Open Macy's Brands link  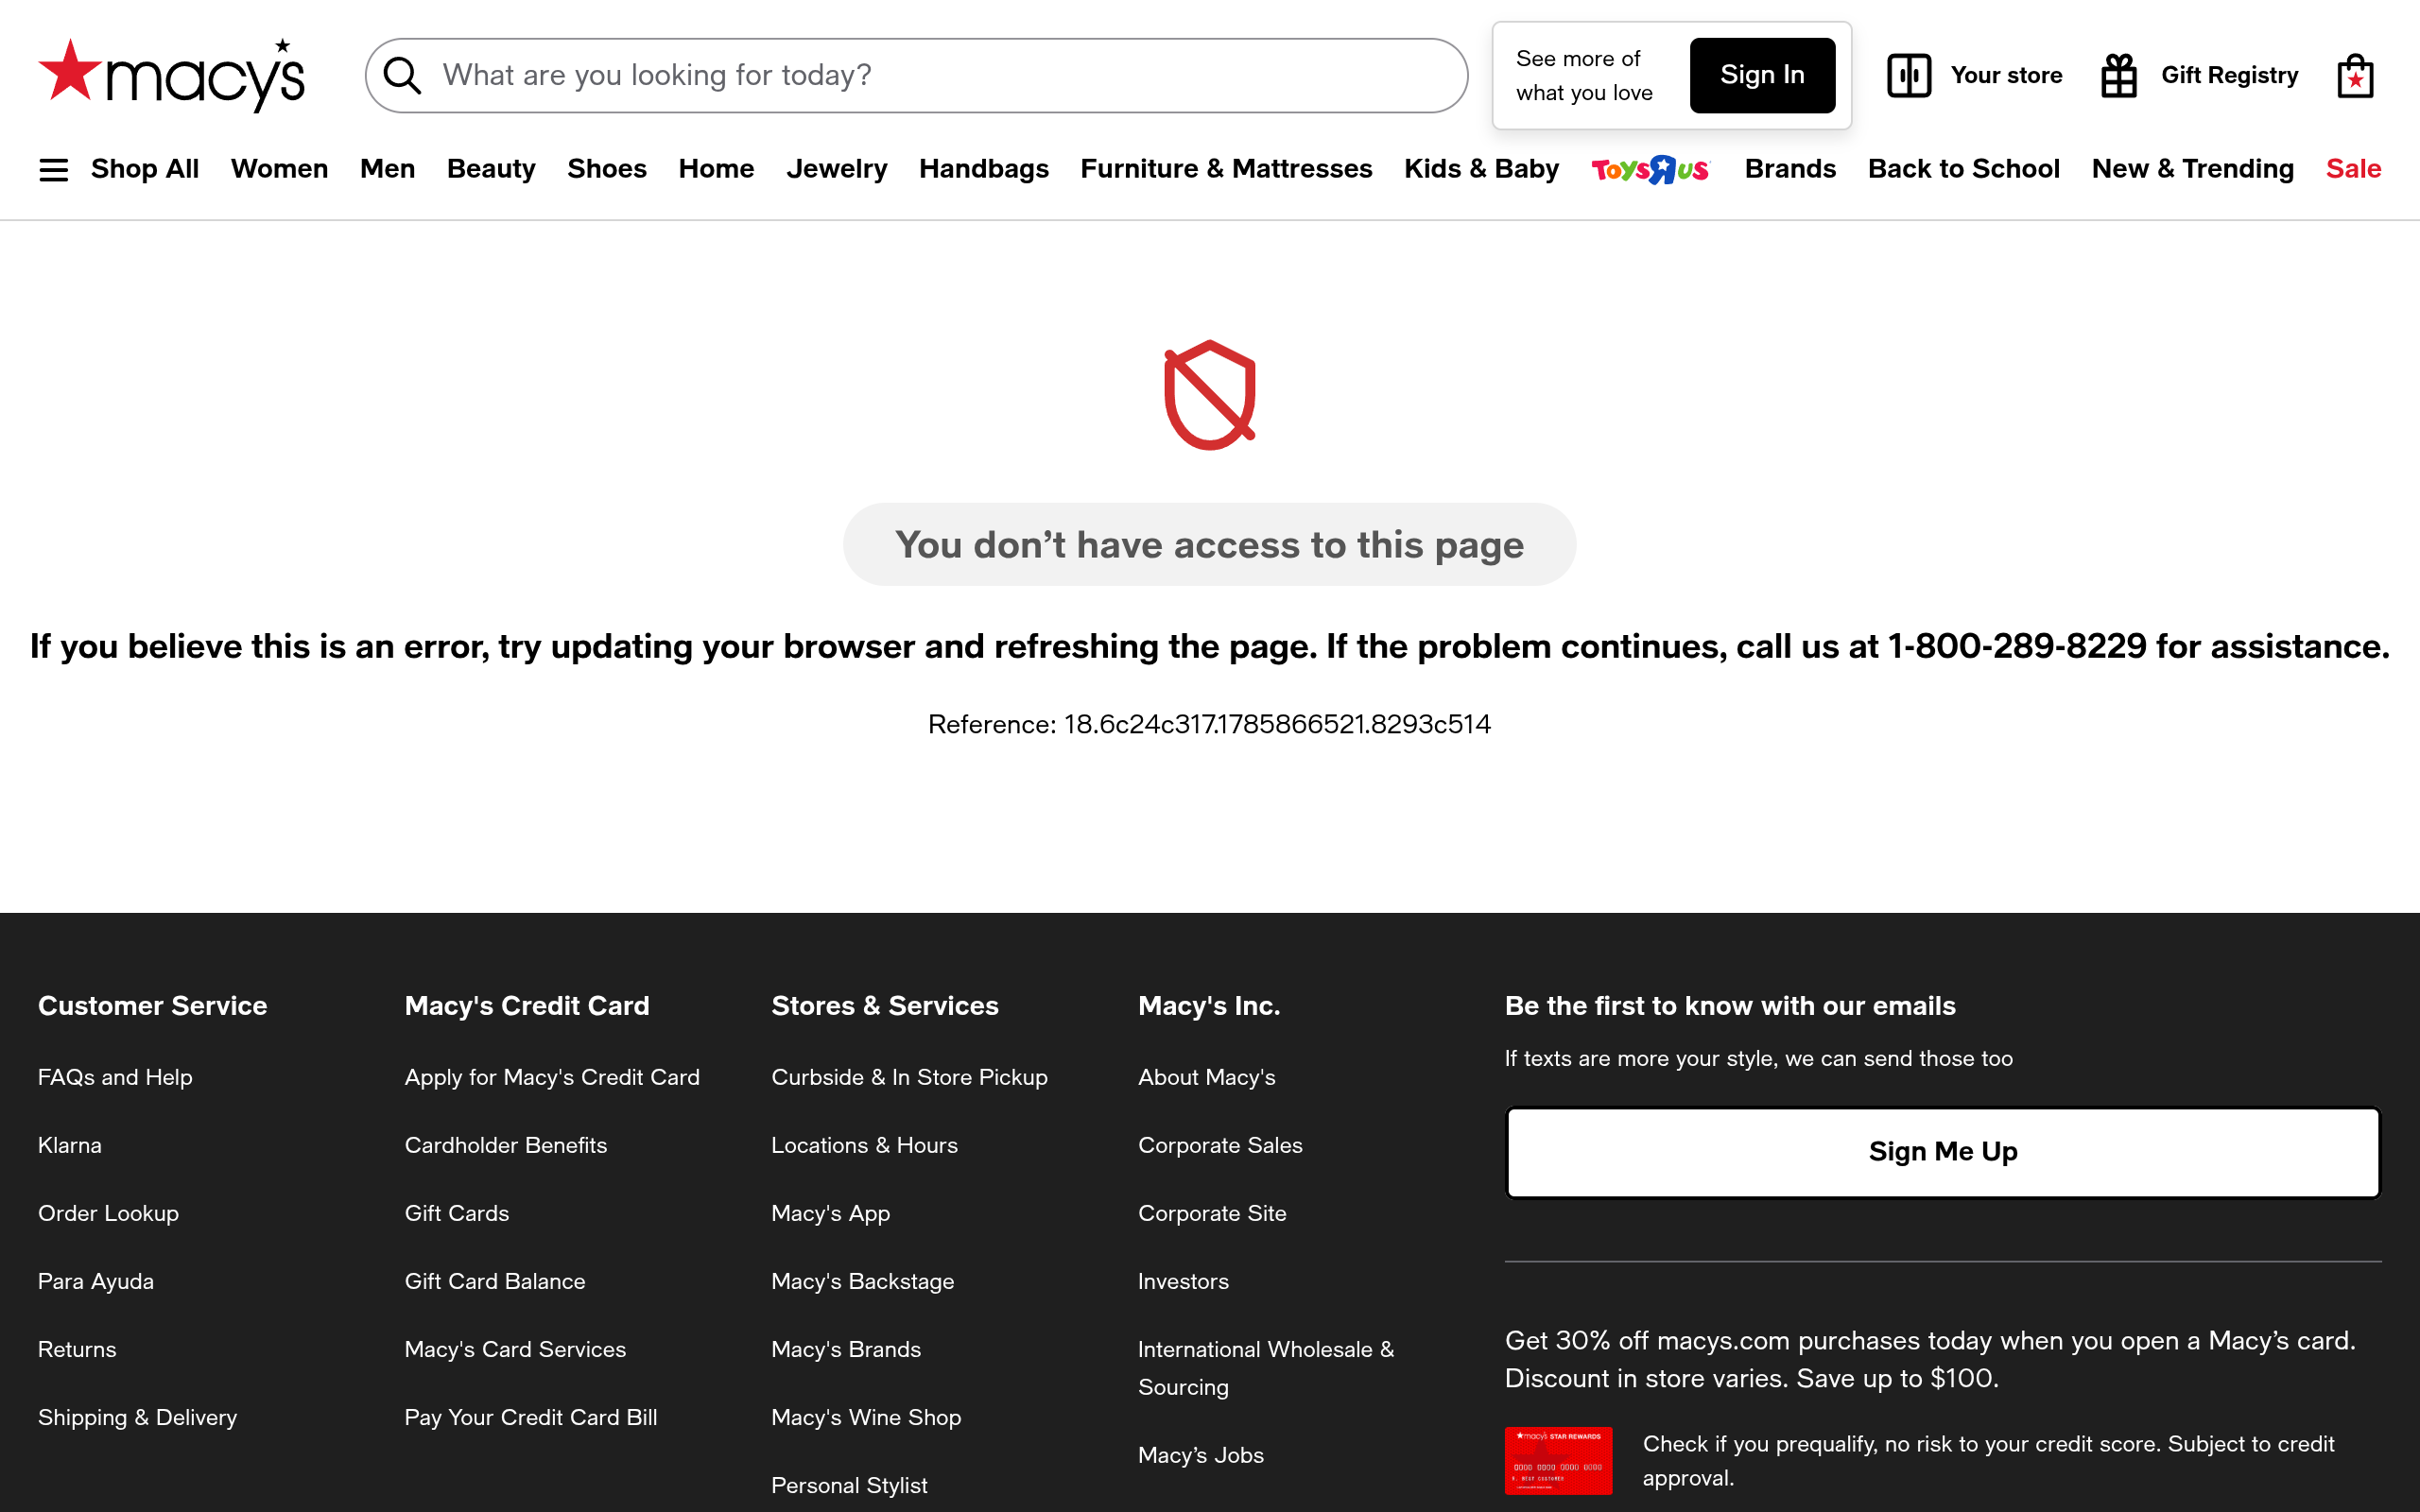(846, 1349)
